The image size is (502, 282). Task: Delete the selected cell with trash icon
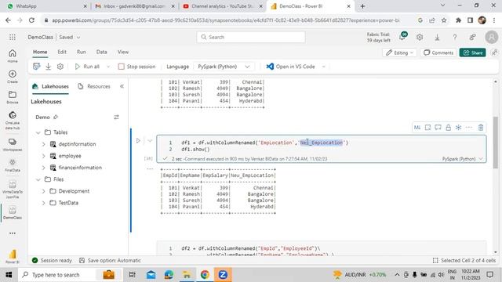tap(481, 127)
